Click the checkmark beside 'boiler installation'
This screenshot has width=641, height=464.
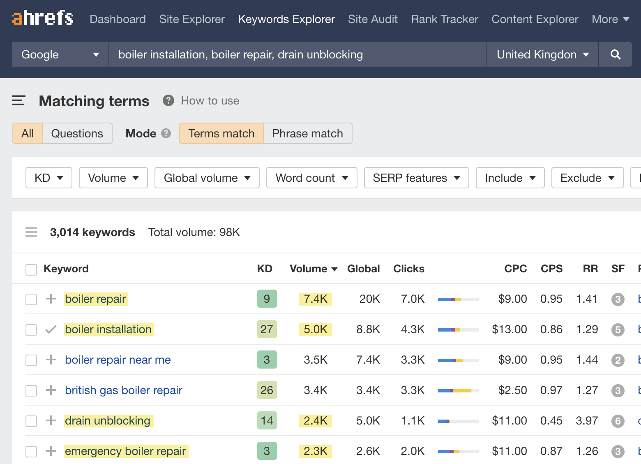pos(50,329)
